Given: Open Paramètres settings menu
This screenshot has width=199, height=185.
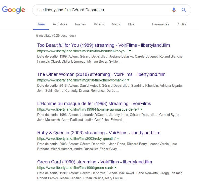Looking at the screenshot, I should pyautogui.click(x=161, y=24).
